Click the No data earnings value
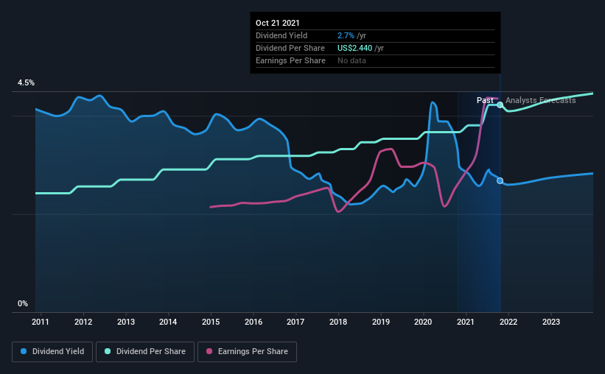The height and width of the screenshot is (374, 605). (x=352, y=60)
